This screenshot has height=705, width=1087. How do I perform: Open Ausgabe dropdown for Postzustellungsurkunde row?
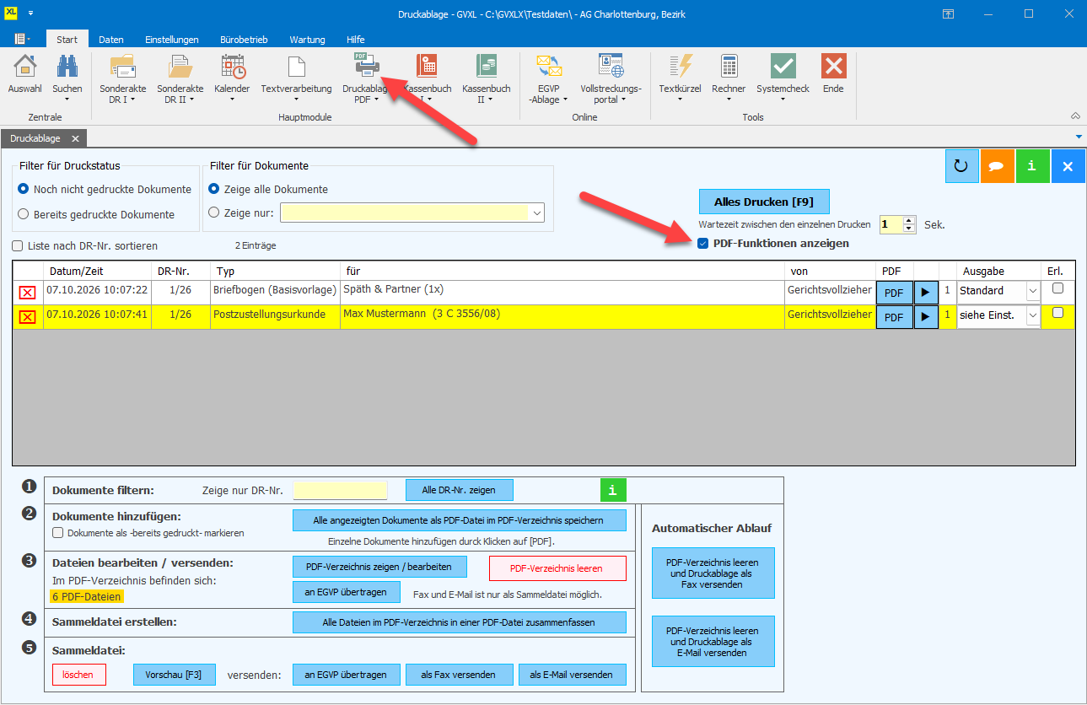[x=1034, y=315]
